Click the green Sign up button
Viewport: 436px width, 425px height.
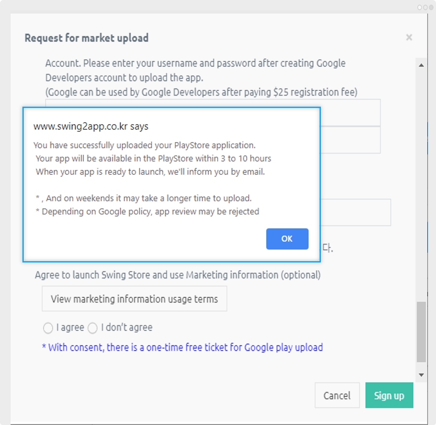tap(389, 395)
